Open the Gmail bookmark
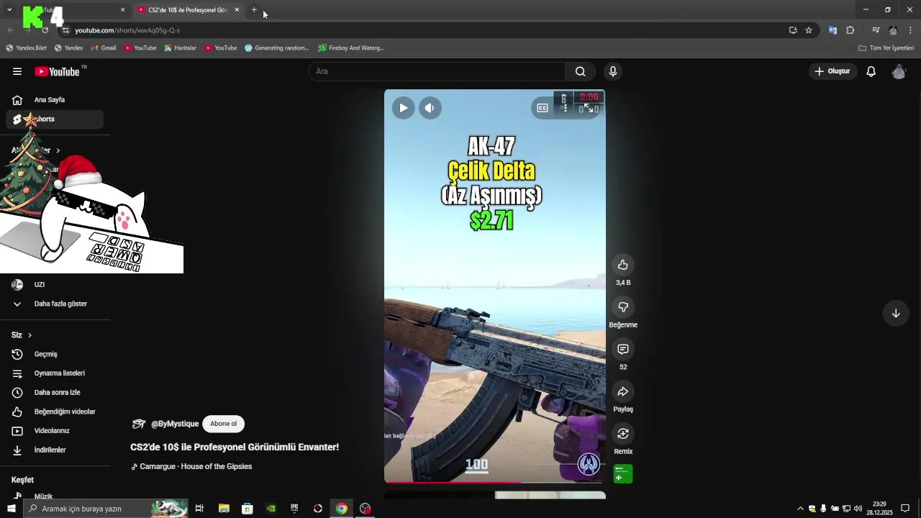Image resolution: width=921 pixels, height=518 pixels. [104, 48]
